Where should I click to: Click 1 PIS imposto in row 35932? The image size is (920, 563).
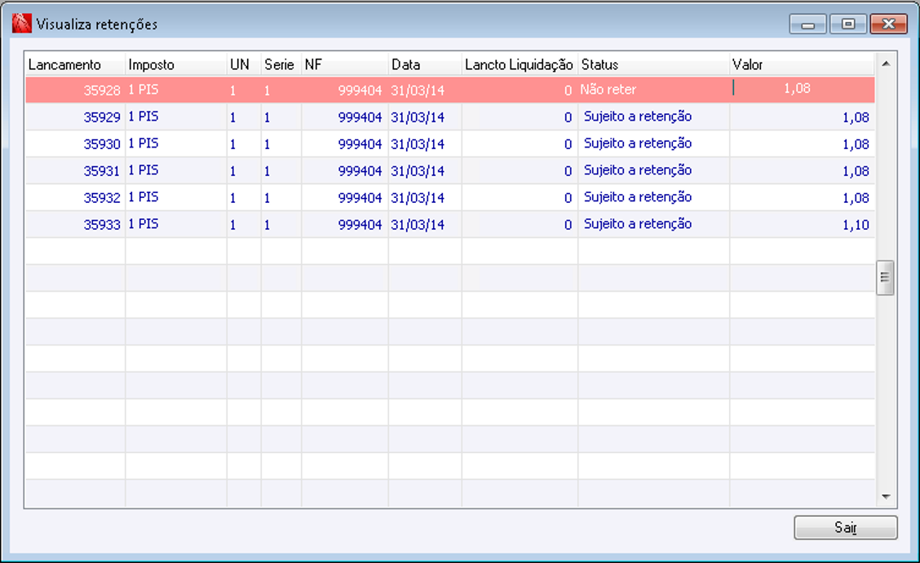point(144,197)
